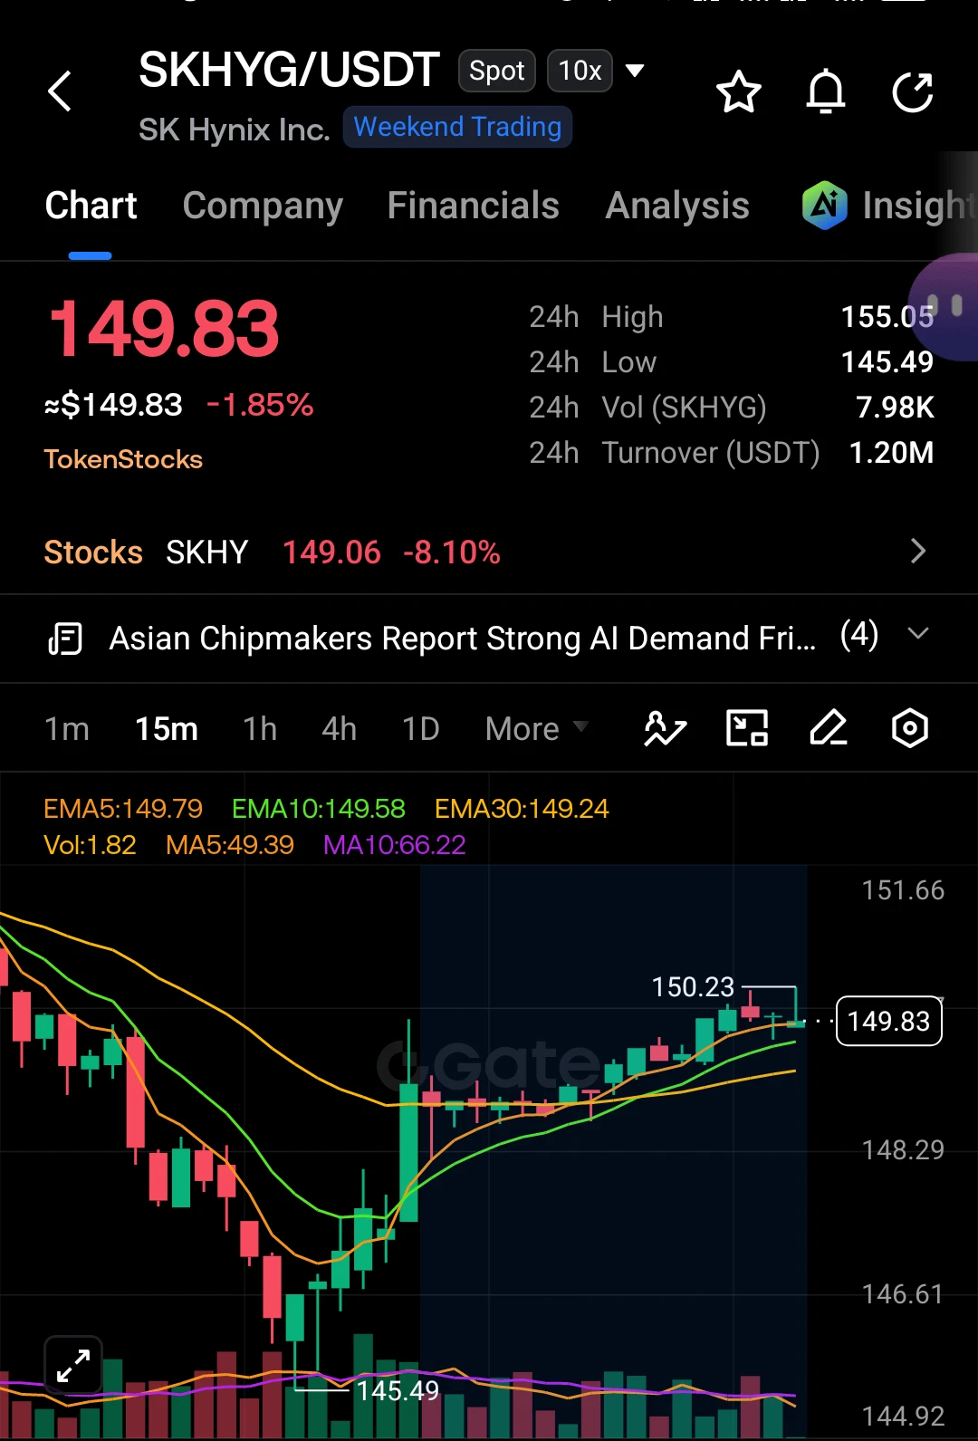Tap the Stocks label in SKHY row

(93, 552)
